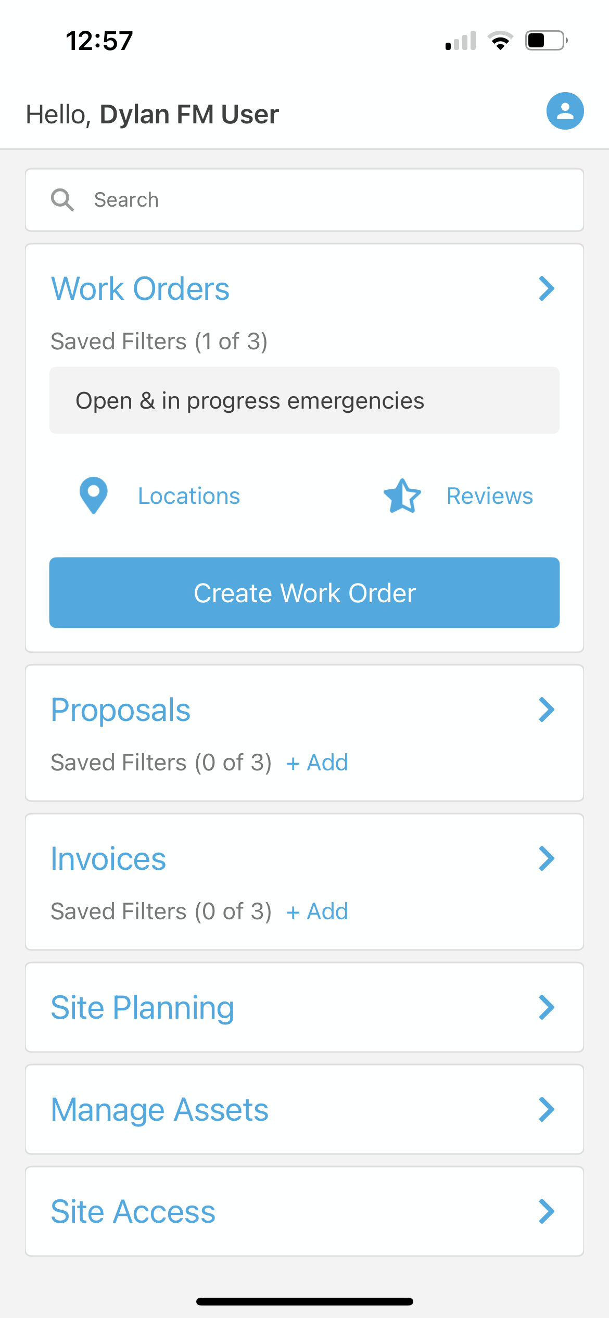Image resolution: width=609 pixels, height=1318 pixels.
Task: Open Invoices via the chevron arrow
Action: click(x=547, y=858)
